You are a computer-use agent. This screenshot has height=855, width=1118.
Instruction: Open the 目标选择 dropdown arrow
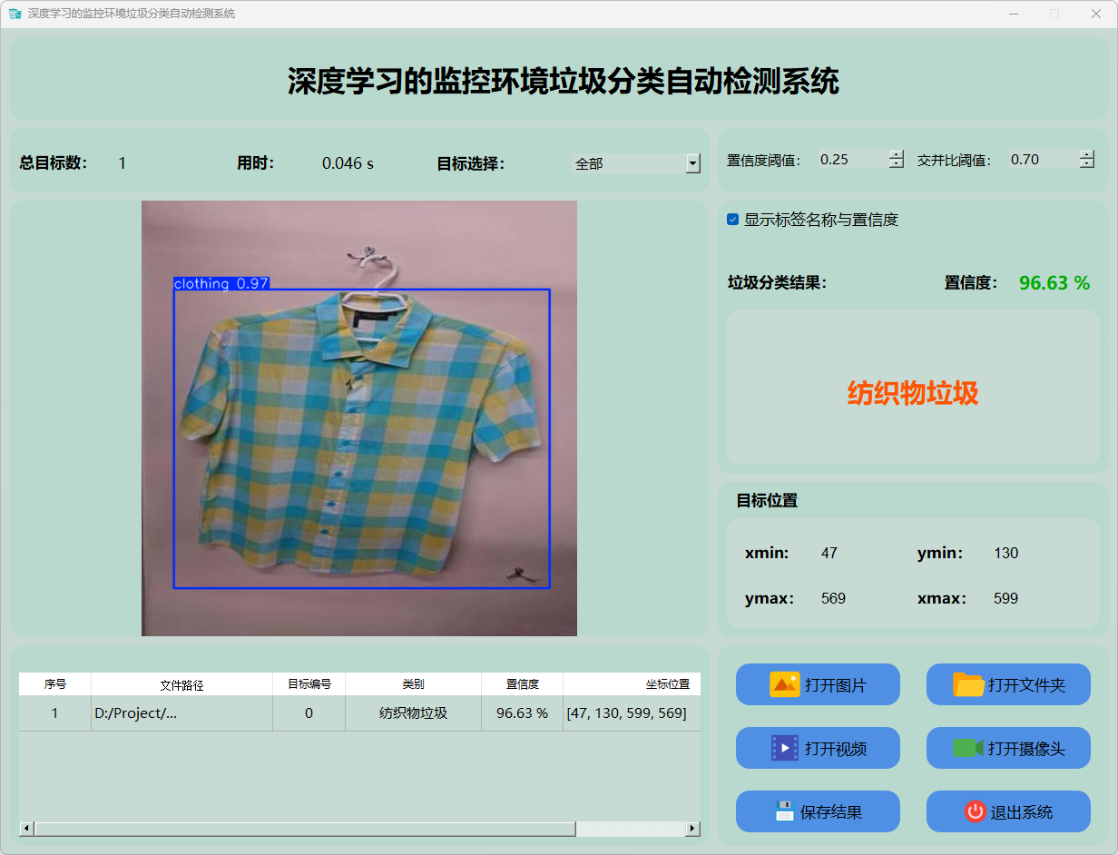[692, 163]
